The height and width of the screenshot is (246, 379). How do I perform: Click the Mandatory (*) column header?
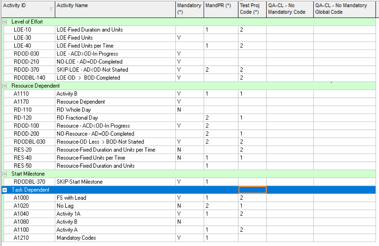point(189,9)
